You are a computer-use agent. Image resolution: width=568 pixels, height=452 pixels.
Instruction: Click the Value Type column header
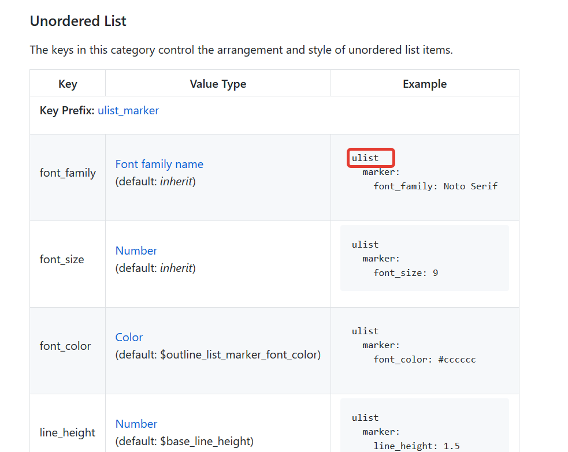coord(218,84)
